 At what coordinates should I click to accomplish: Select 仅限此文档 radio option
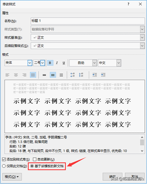point(14,166)
